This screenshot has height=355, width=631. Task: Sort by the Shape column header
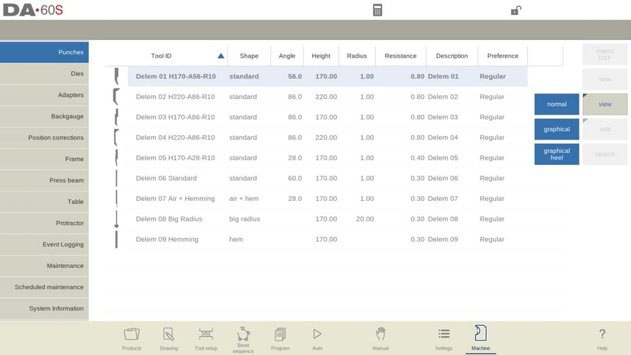pyautogui.click(x=249, y=56)
